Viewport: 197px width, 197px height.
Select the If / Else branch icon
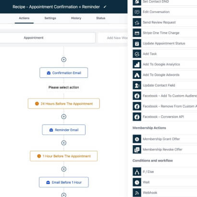coord(137,172)
